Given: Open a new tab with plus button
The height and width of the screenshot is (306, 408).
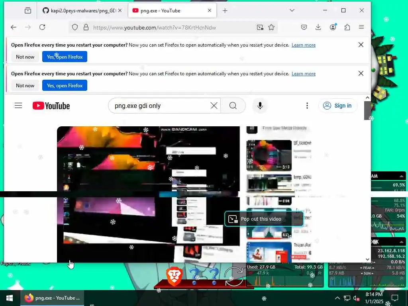Looking at the screenshot, I should pyautogui.click(x=225, y=10).
